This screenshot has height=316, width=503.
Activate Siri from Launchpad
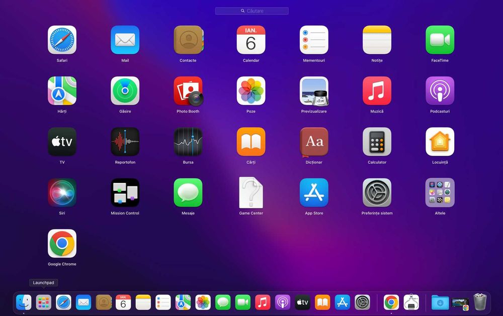62,192
